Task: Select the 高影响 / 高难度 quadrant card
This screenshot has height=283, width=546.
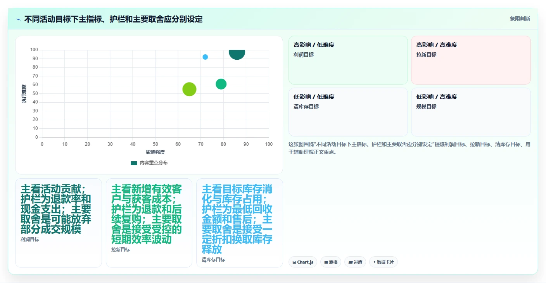Action: [471, 60]
